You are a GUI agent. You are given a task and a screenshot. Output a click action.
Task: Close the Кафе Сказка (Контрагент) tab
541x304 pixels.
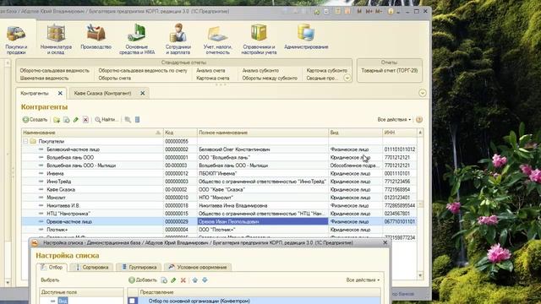click(142, 94)
